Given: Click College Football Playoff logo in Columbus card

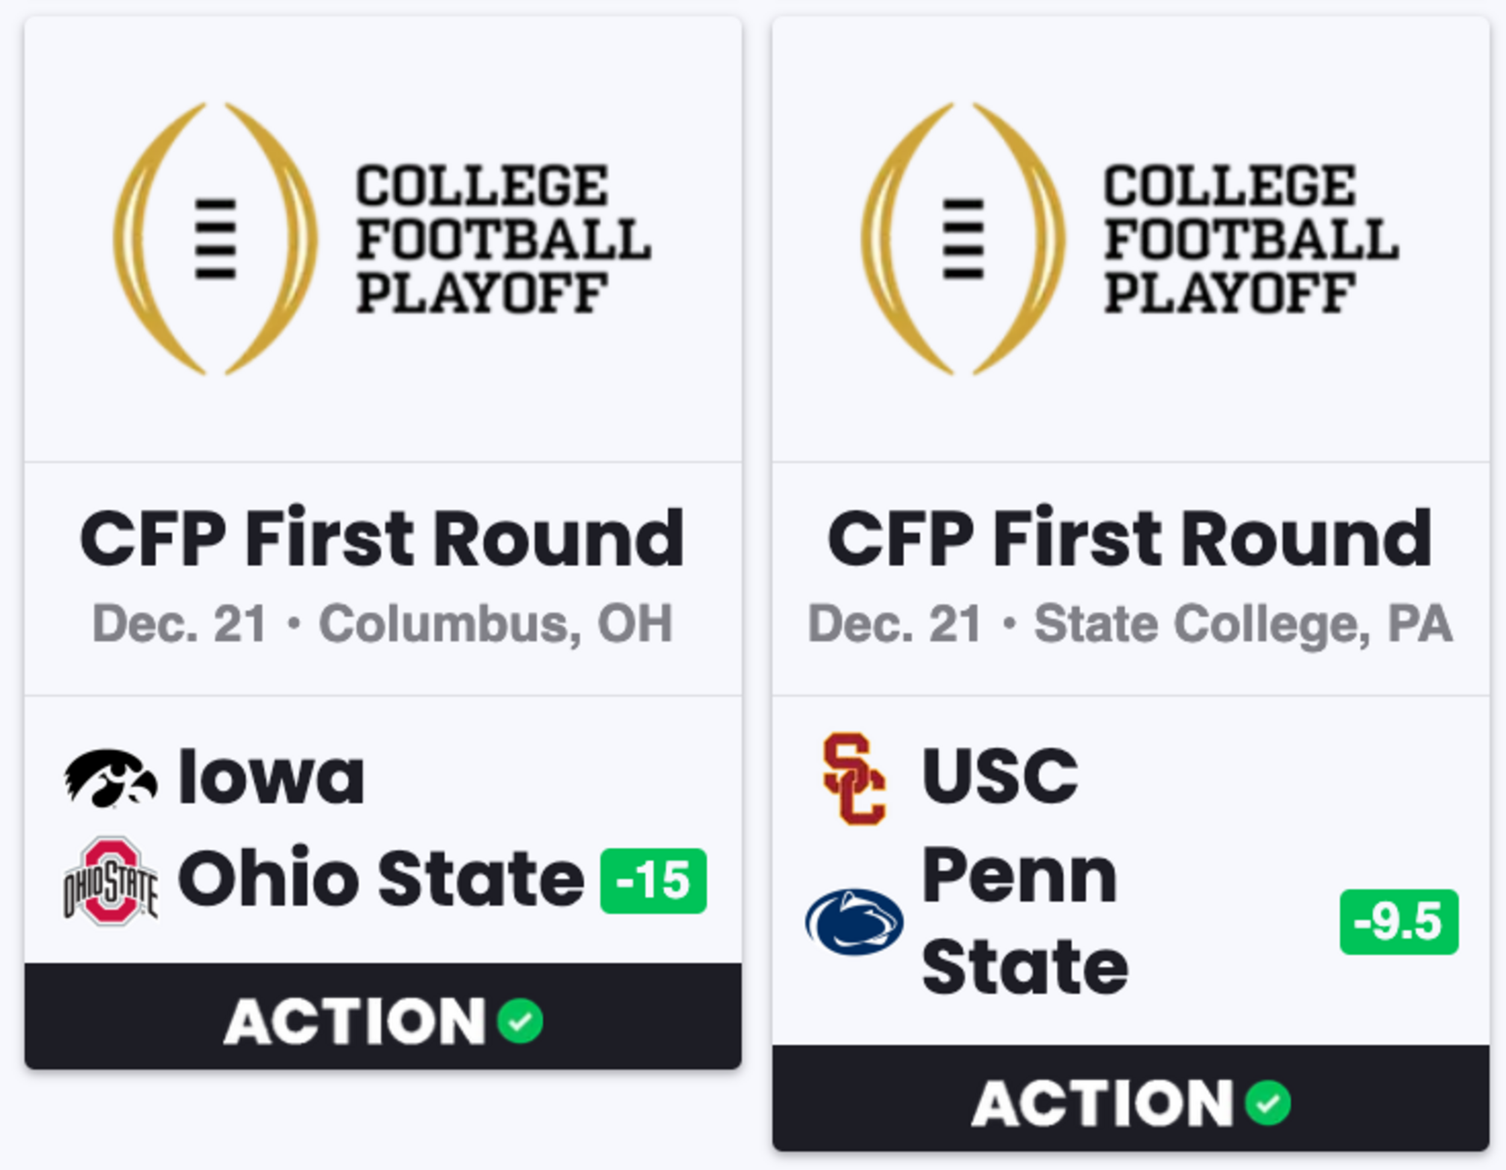Looking at the screenshot, I should pos(383,239).
